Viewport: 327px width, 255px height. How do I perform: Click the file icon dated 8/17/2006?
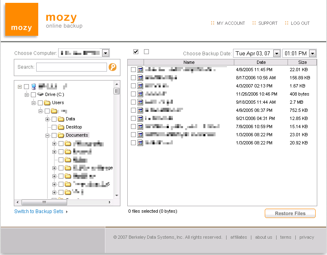[140, 78]
